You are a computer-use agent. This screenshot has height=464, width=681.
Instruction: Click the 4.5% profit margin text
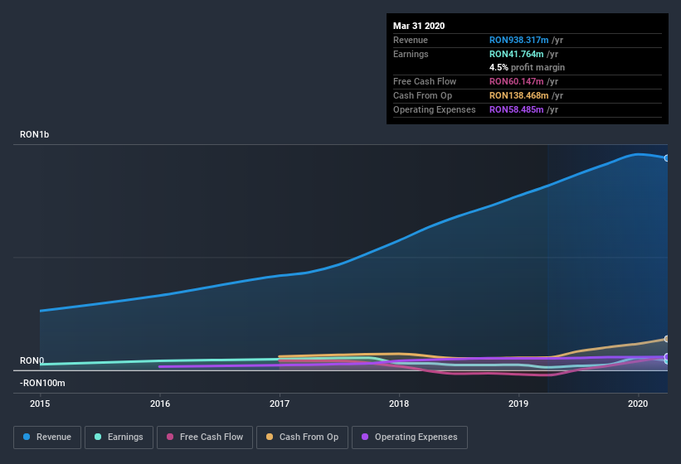527,67
